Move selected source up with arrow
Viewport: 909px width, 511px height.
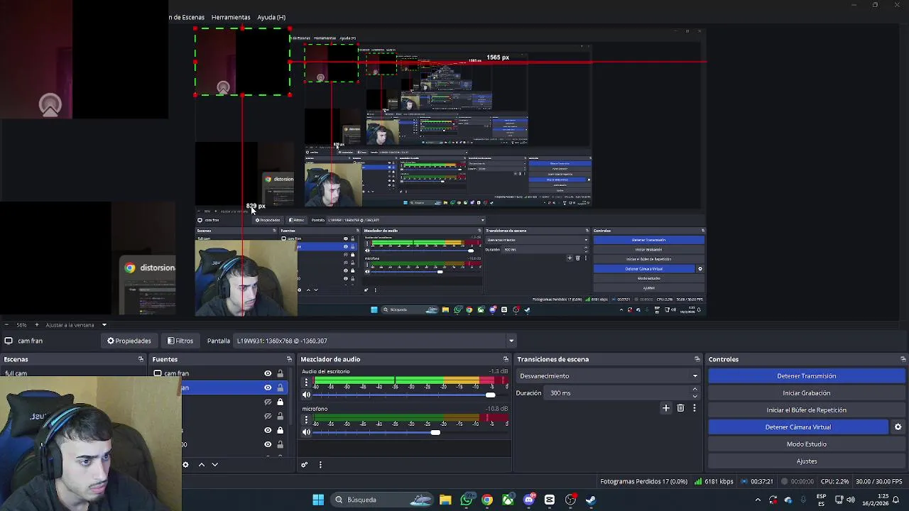[x=201, y=465]
